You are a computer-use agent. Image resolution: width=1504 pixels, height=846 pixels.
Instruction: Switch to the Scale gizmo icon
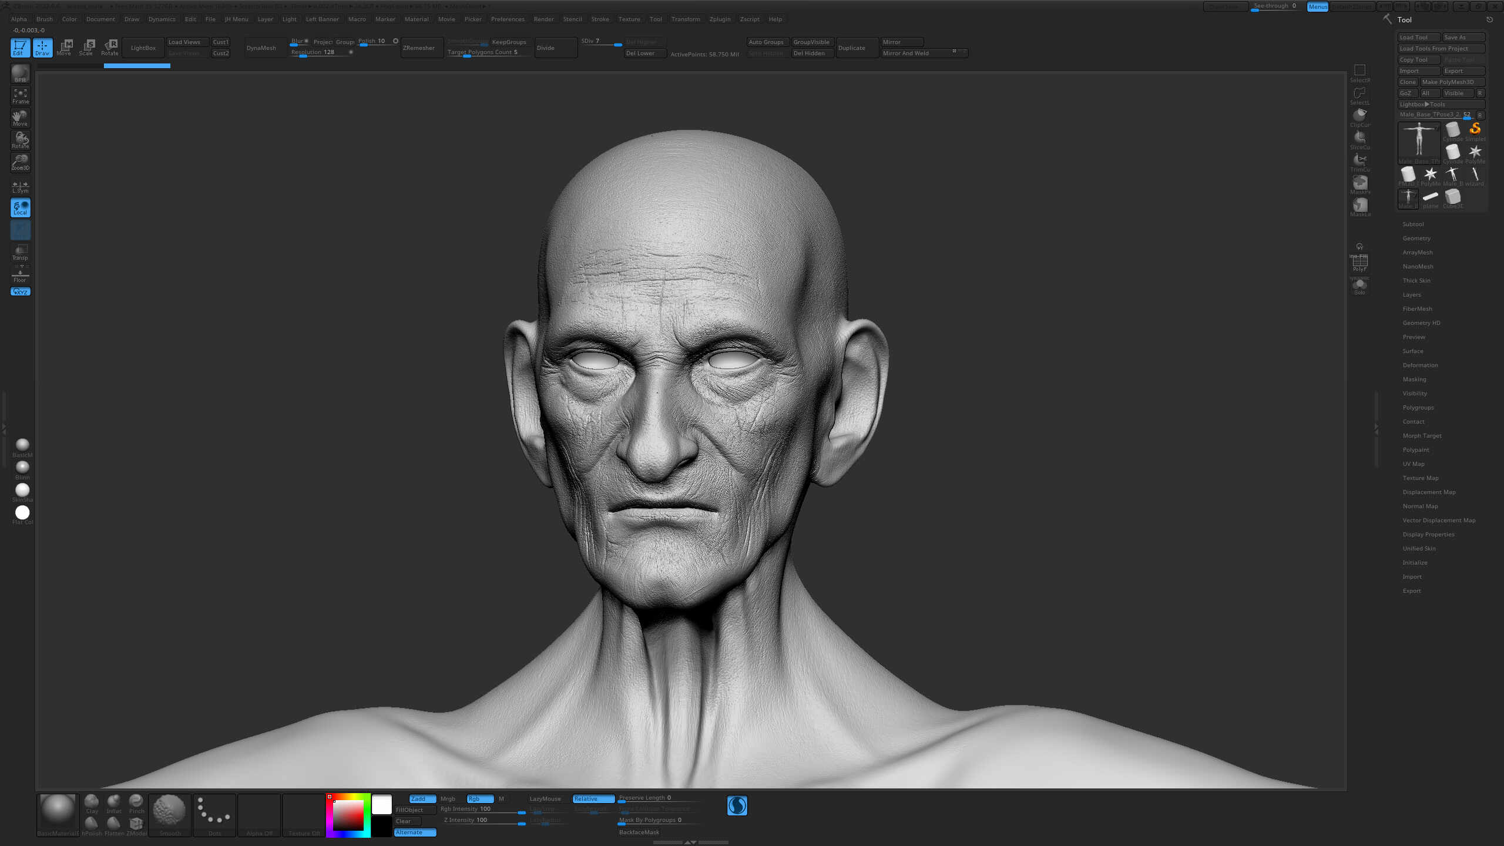86,48
